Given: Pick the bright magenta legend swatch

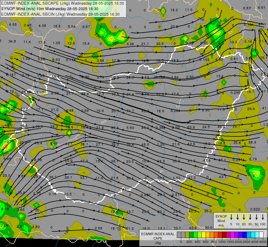Looking at the screenshot, I should click(232, 235).
